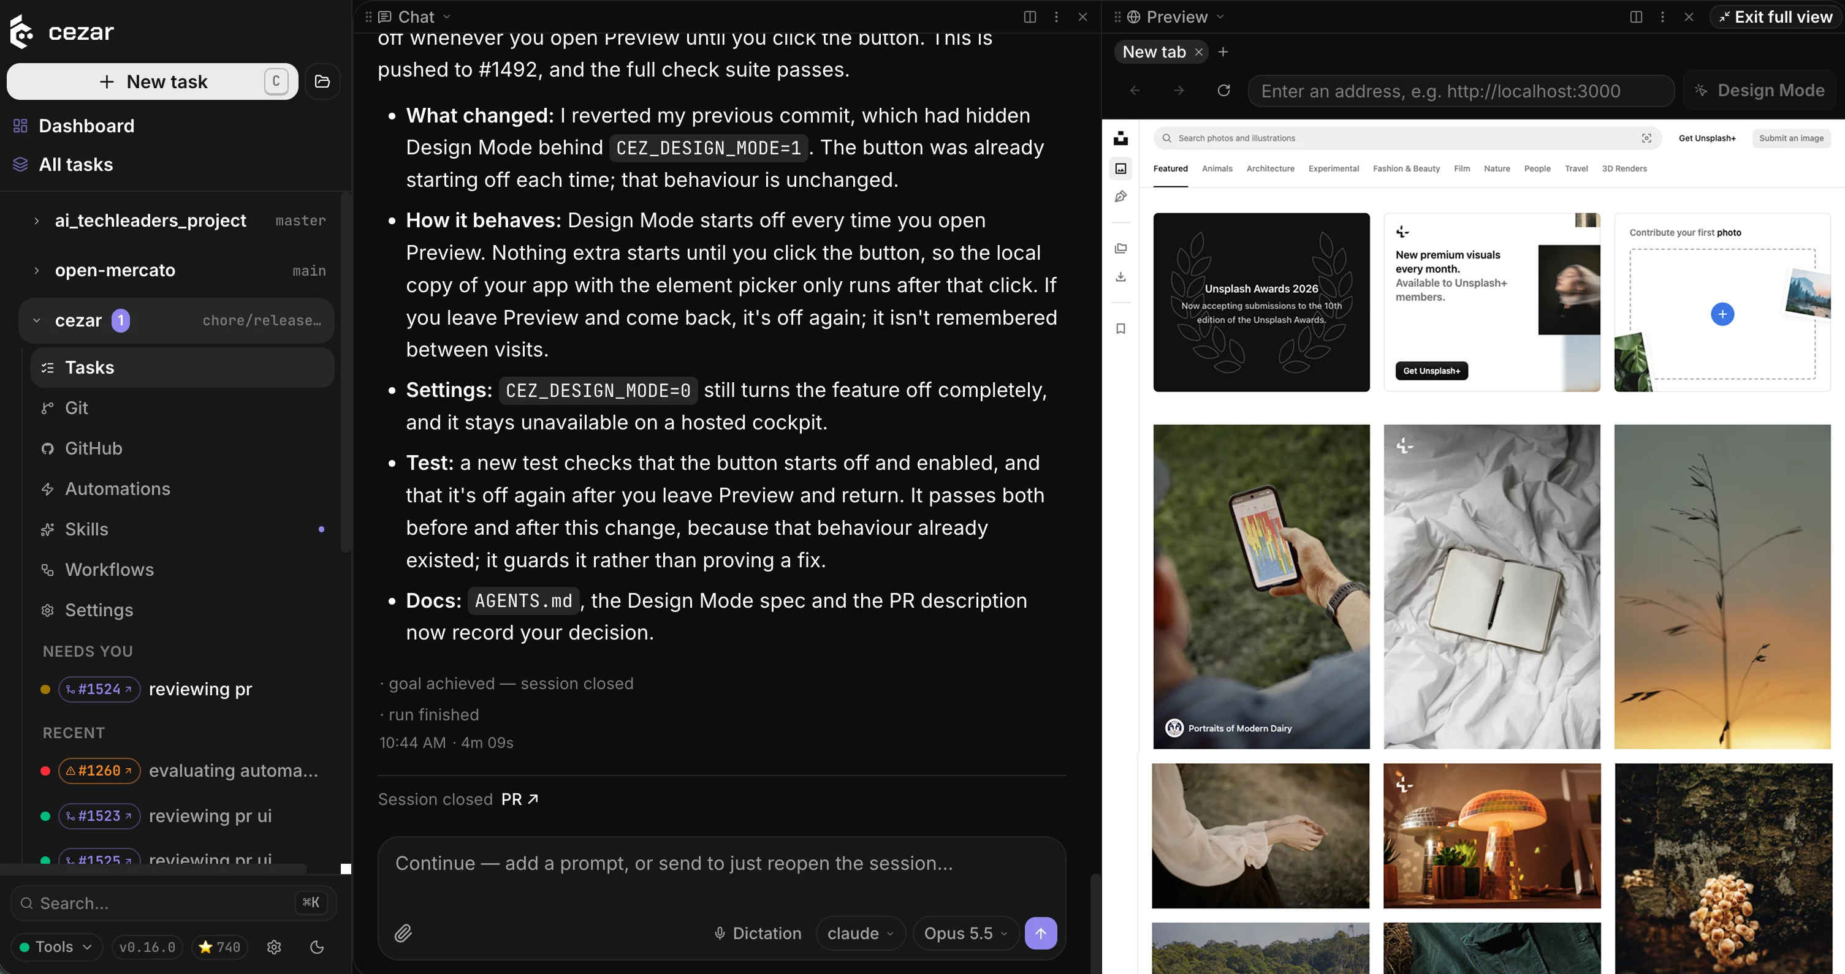Open Chat panel more options menu
Image resolution: width=1845 pixels, height=974 pixels.
(x=1057, y=17)
